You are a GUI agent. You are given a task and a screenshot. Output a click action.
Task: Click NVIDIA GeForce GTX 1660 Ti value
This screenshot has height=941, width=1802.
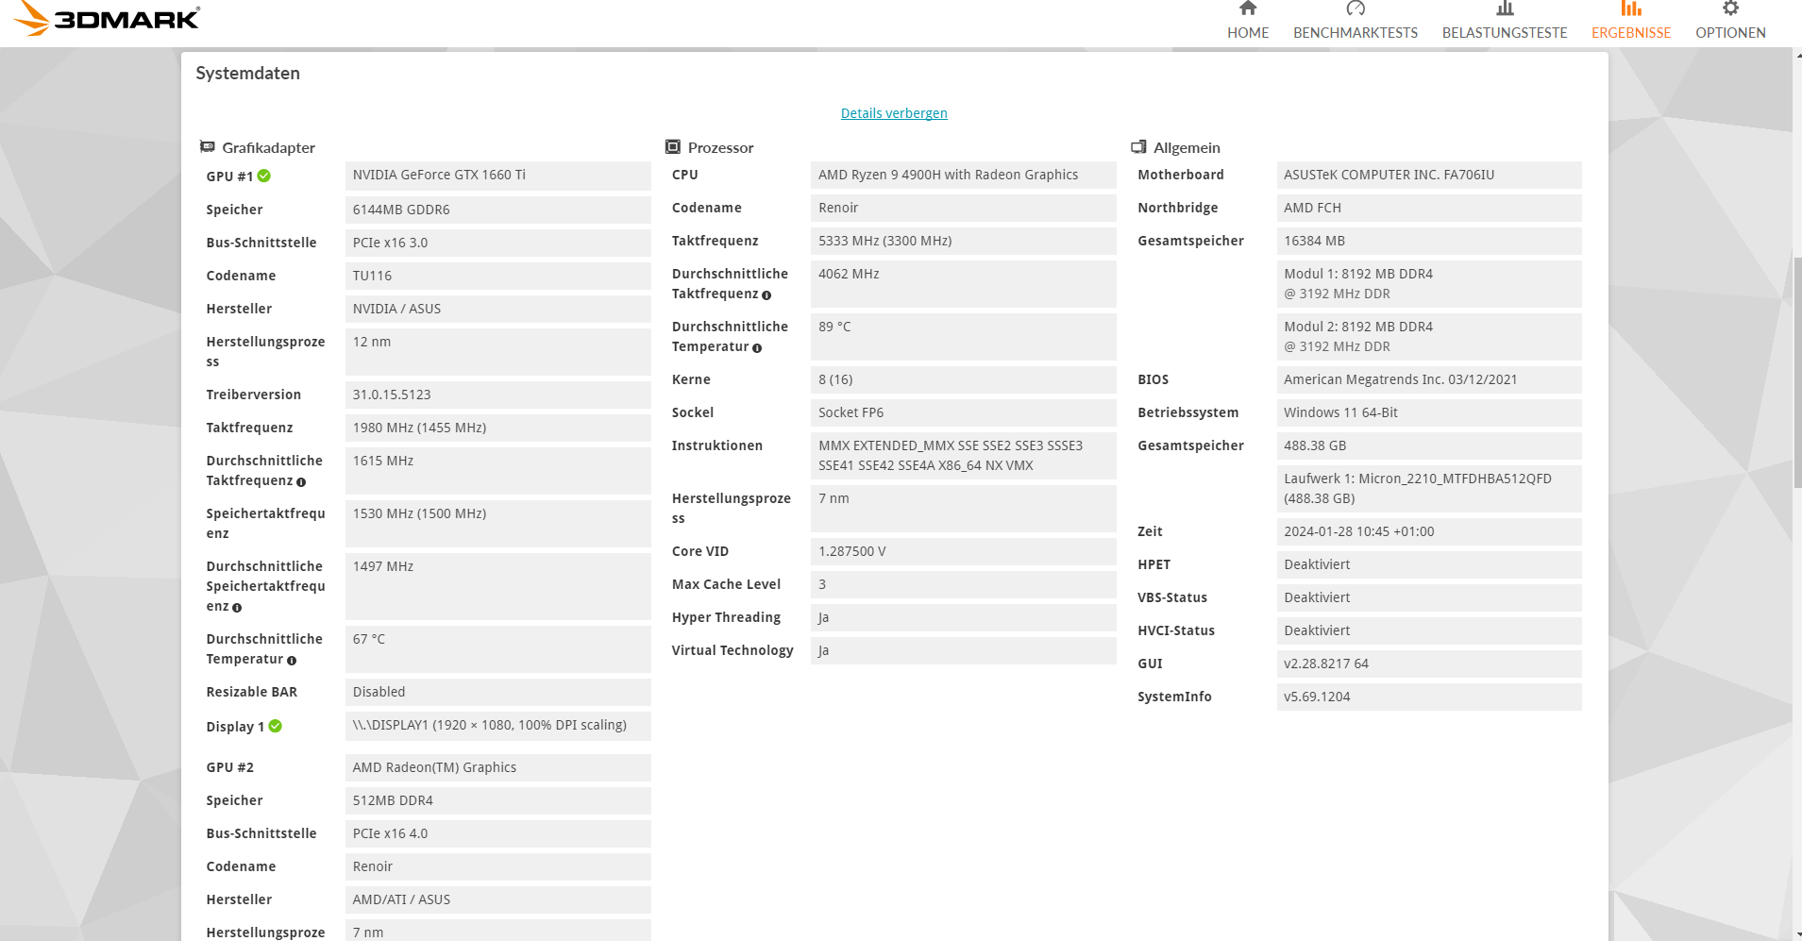tap(497, 176)
